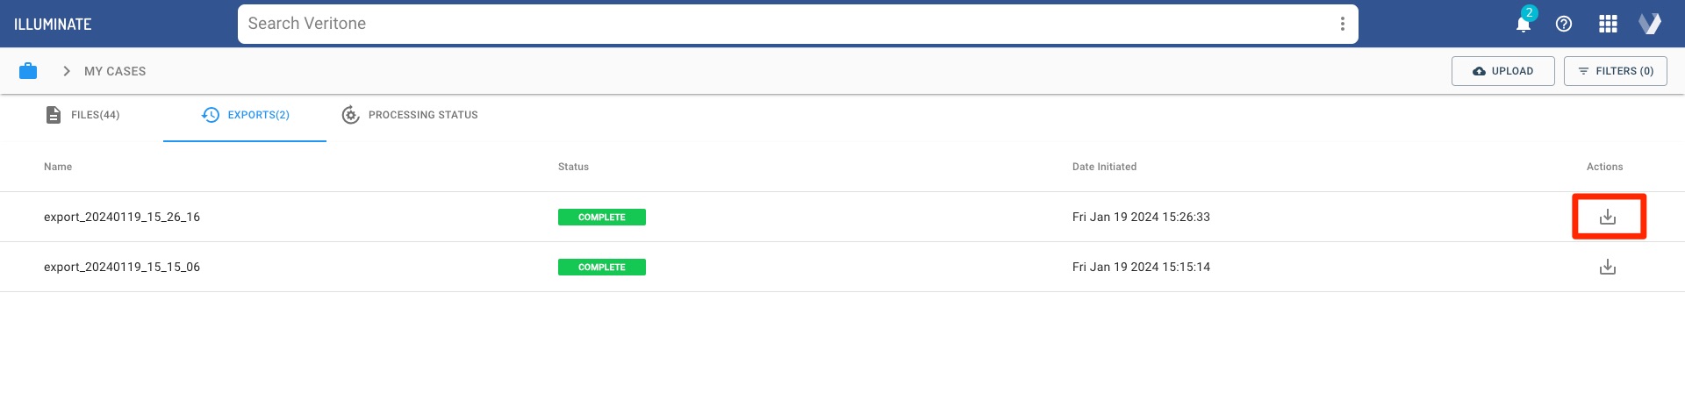Open the Filters (0) button

[1615, 71]
